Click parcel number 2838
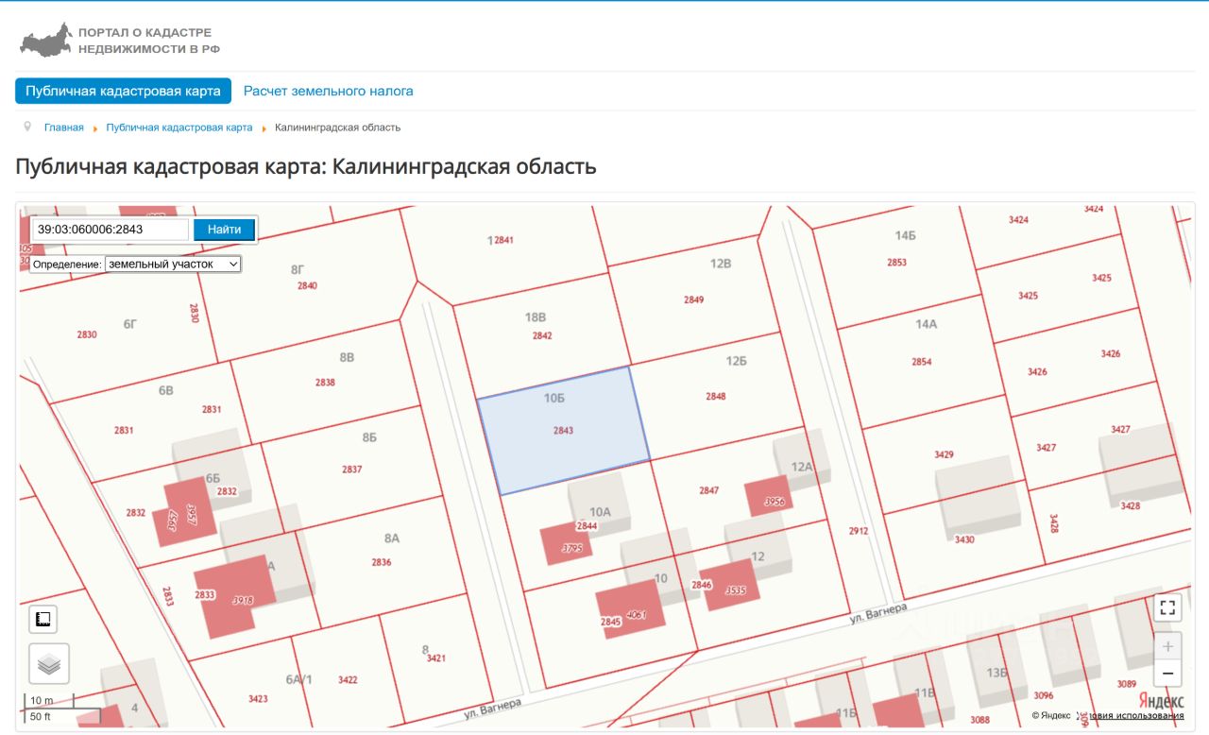 [326, 383]
